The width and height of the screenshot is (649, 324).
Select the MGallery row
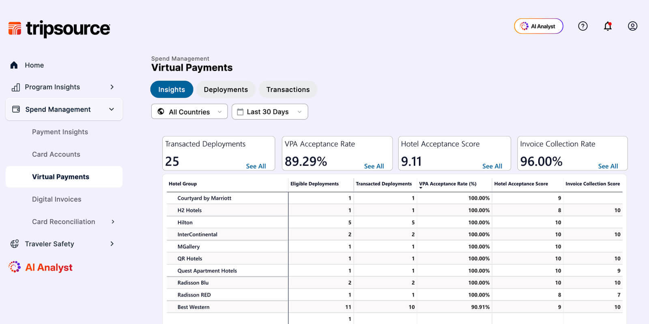pyautogui.click(x=395, y=247)
